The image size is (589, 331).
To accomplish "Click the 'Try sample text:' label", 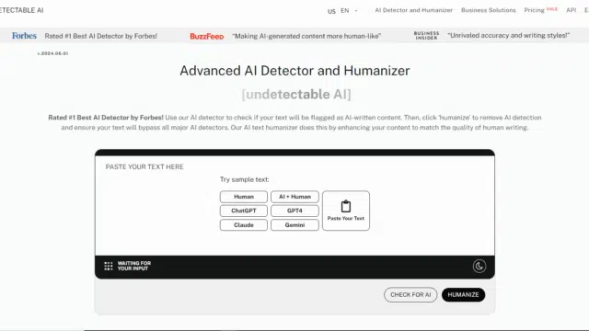I will [245, 179].
